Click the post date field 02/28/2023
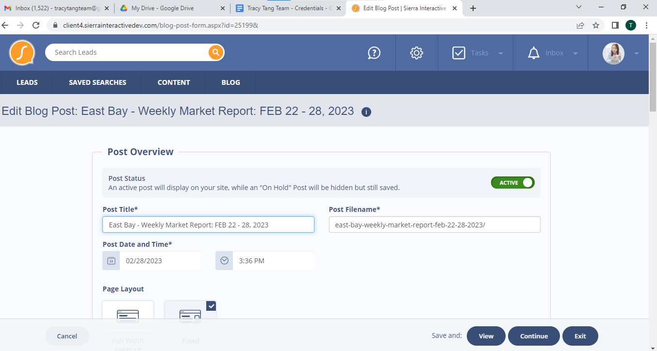The image size is (657, 351). tap(160, 260)
